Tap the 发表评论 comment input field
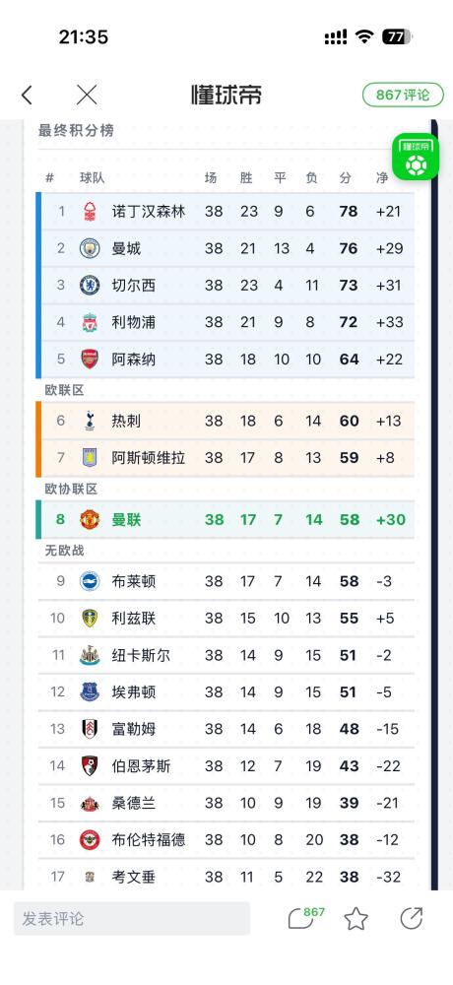Viewport: 453px width, 985px height. click(x=132, y=918)
